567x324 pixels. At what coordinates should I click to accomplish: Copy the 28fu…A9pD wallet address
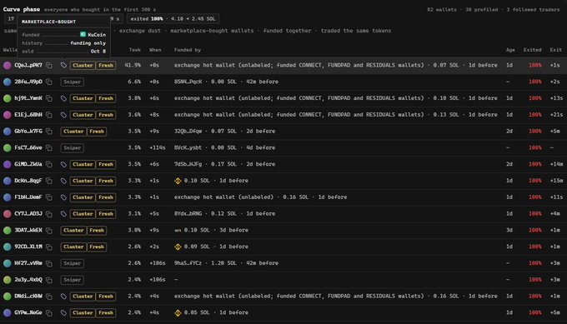(x=49, y=82)
